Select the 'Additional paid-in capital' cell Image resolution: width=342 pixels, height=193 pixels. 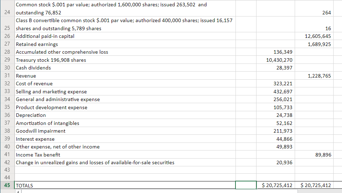point(125,36)
